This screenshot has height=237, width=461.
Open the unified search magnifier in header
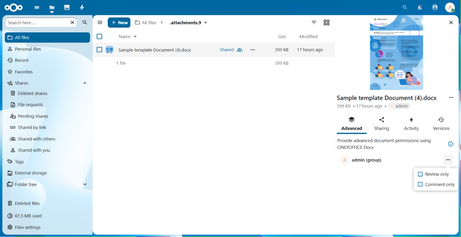(405, 7)
